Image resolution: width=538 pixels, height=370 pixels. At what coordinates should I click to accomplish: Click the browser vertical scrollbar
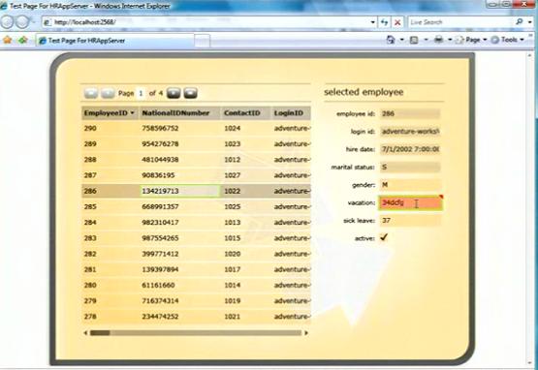(x=530, y=209)
